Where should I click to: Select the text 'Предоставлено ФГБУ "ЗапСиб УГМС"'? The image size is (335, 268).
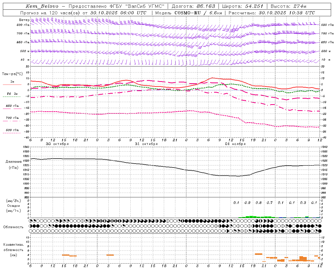116,6
